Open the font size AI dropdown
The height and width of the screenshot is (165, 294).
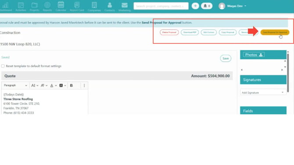(x=35, y=86)
